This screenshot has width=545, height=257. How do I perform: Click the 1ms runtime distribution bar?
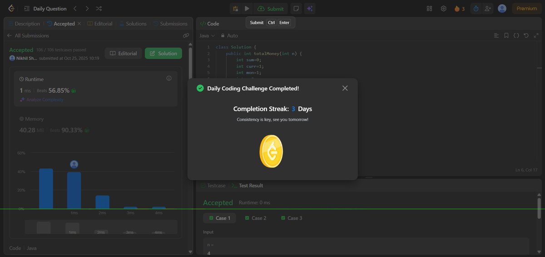tap(74, 190)
